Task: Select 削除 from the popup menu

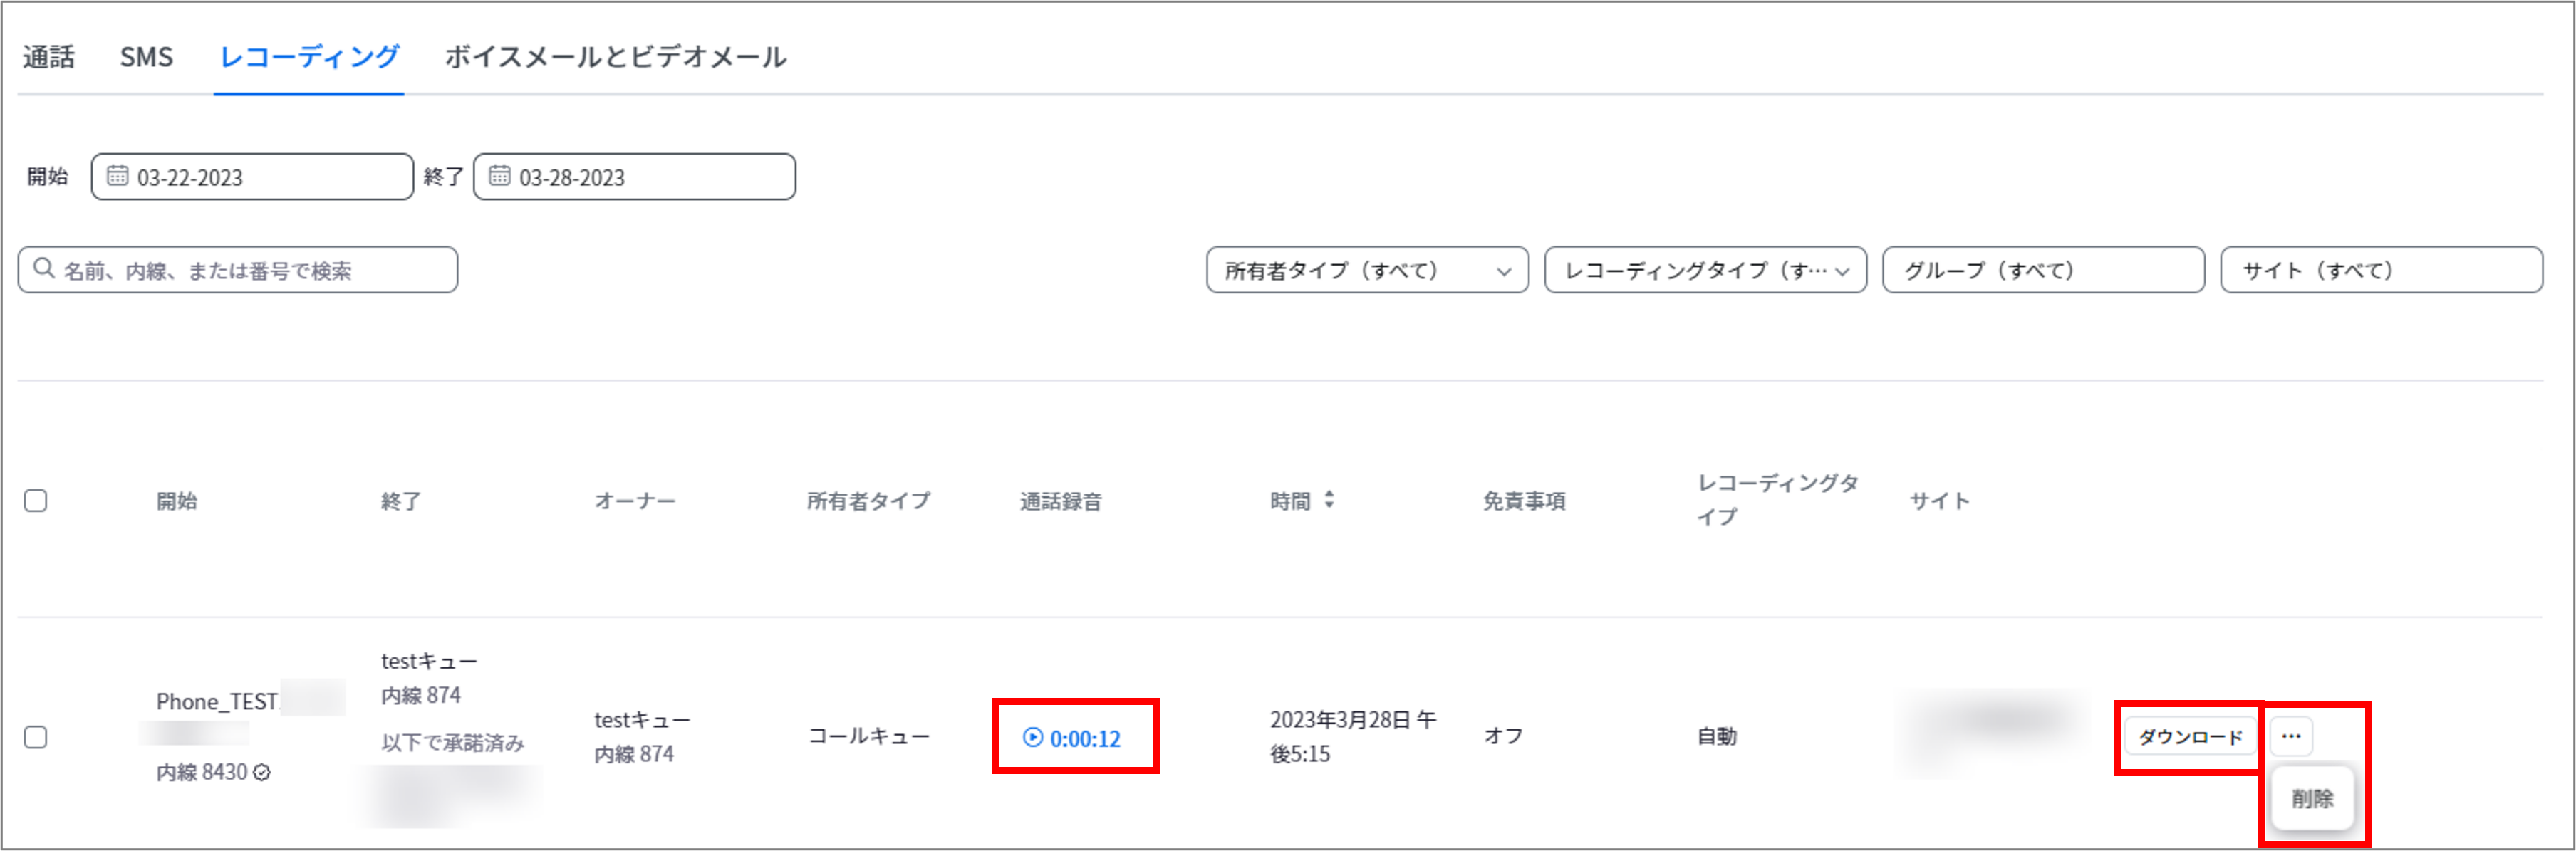Action: [x=2312, y=798]
